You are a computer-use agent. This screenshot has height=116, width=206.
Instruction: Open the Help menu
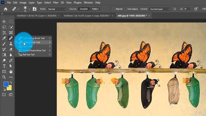click(x=98, y=3)
